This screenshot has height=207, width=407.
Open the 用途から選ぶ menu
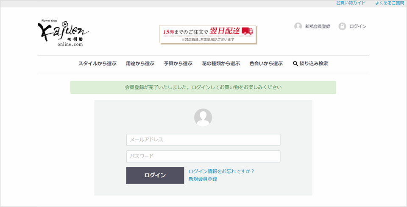click(x=140, y=64)
